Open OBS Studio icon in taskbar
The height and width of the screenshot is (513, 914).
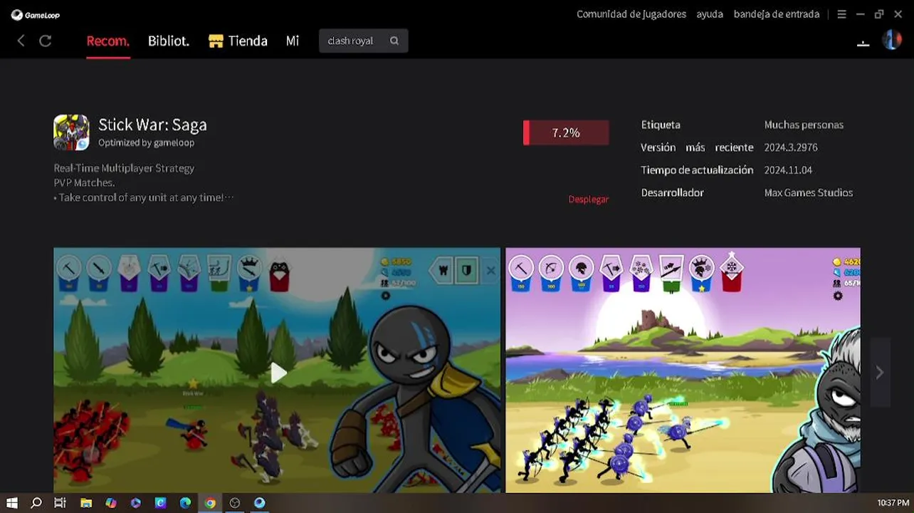pos(235,503)
